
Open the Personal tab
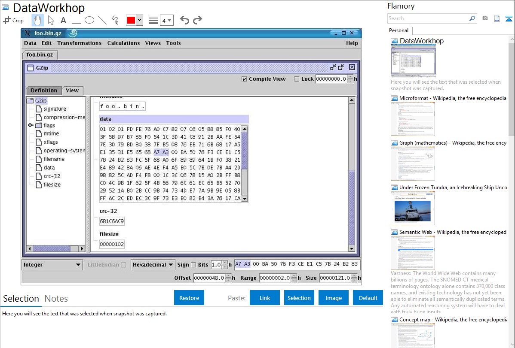(x=399, y=30)
